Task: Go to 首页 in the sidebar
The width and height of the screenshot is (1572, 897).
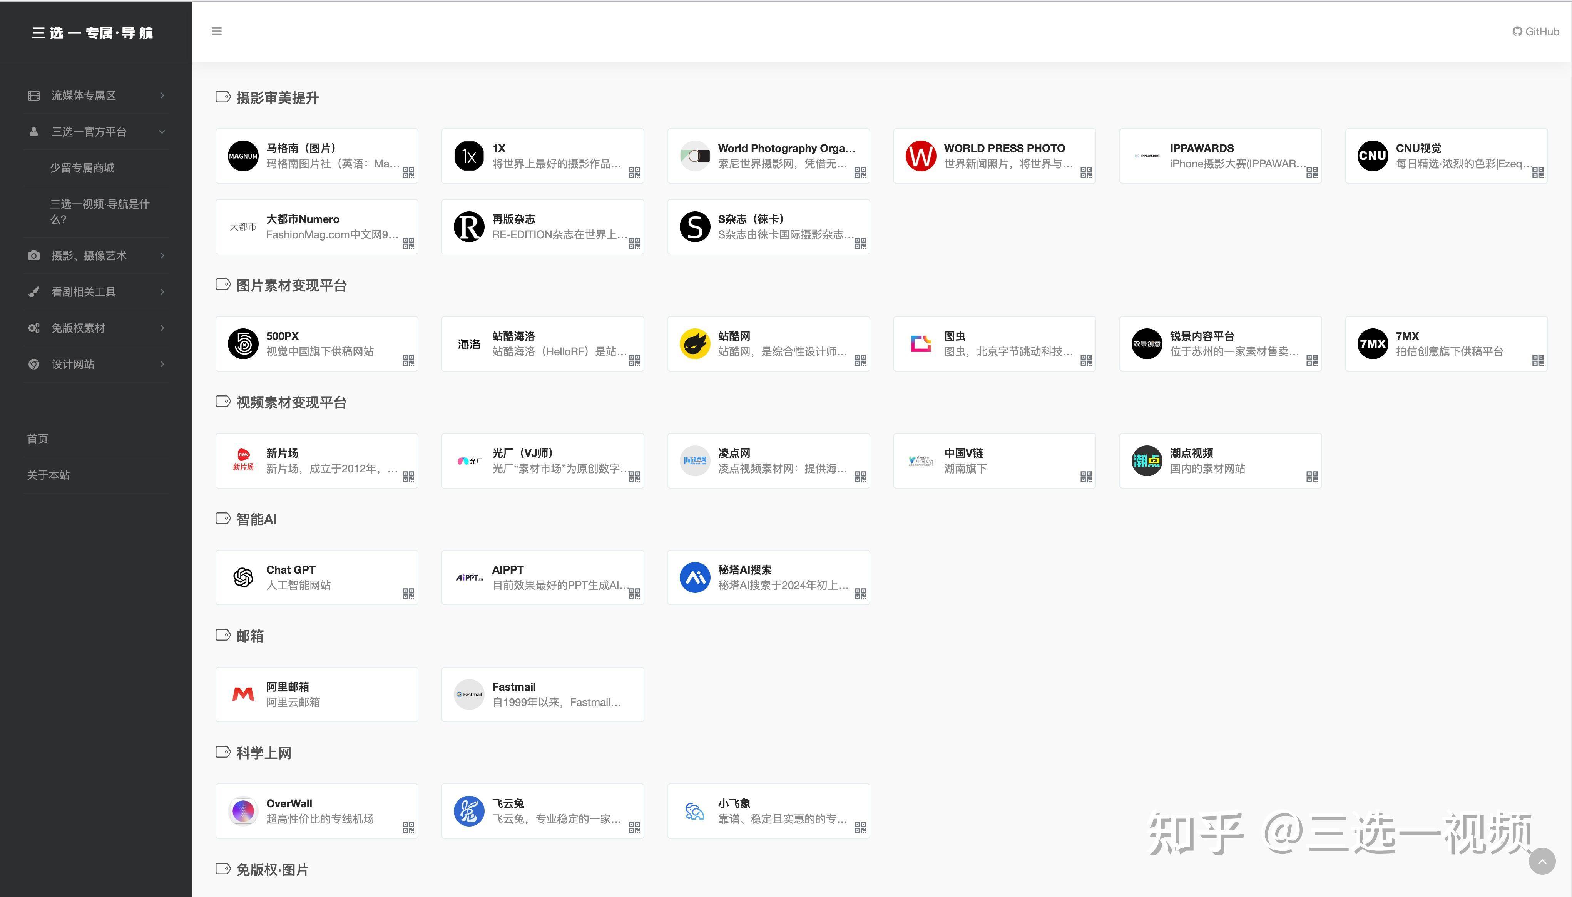Action: click(38, 439)
